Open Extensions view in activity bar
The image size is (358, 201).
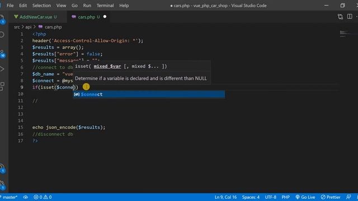(2, 86)
